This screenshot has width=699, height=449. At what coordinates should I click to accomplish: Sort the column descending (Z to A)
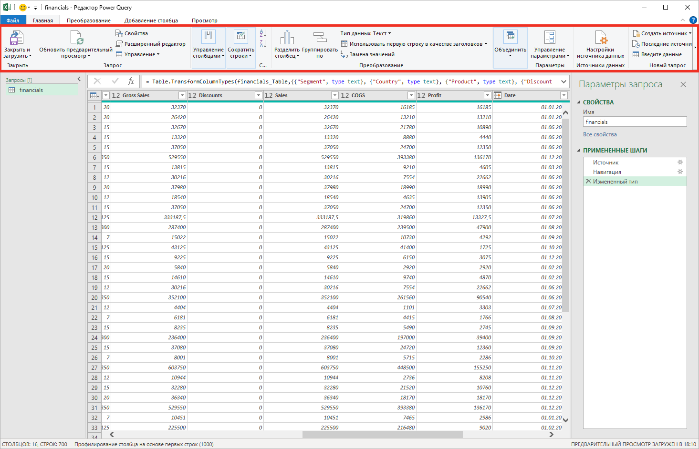tap(263, 44)
